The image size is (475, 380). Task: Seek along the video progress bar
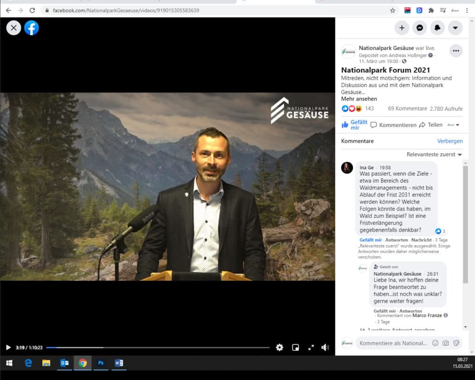coord(158,347)
